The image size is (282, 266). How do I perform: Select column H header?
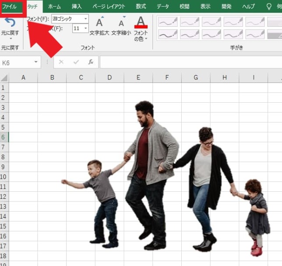225,78
